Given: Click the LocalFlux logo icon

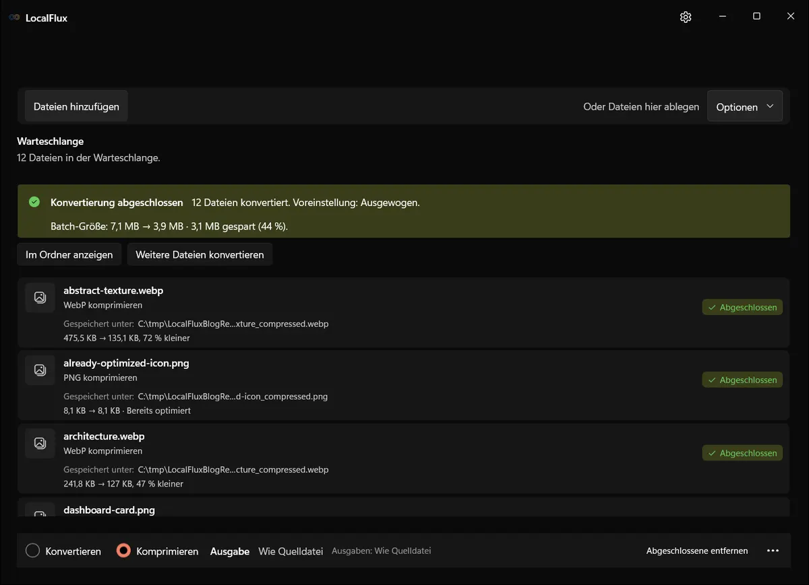Looking at the screenshot, I should [x=14, y=18].
